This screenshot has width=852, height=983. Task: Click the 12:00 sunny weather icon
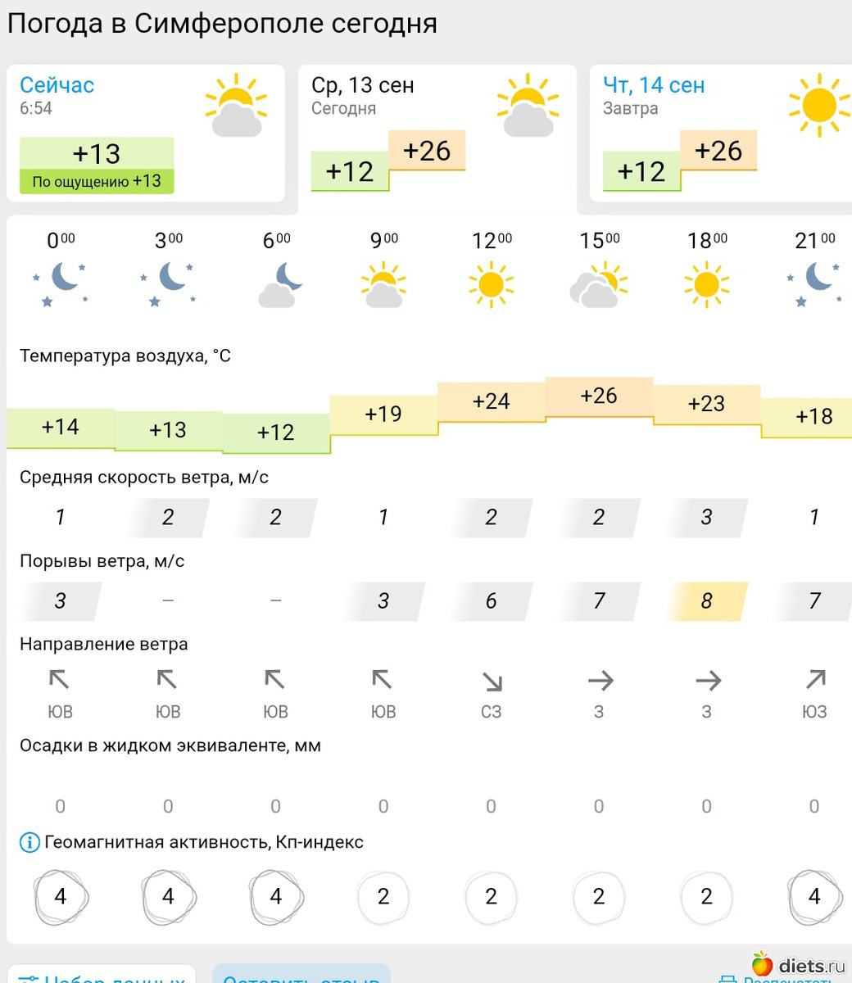[x=491, y=283]
